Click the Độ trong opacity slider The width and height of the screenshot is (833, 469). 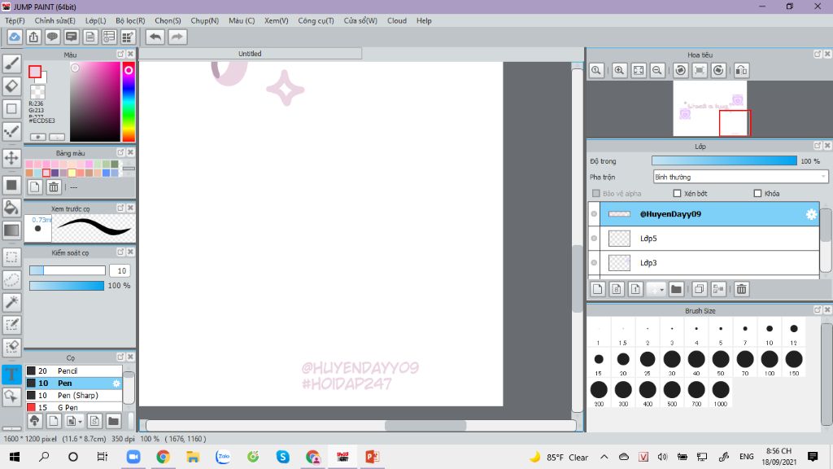pos(724,161)
